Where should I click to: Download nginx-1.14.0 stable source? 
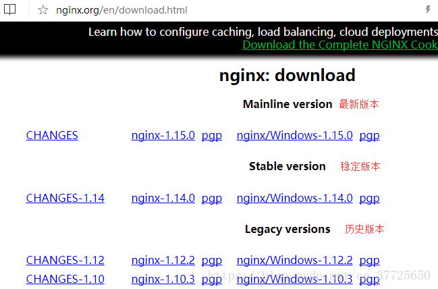click(x=163, y=198)
